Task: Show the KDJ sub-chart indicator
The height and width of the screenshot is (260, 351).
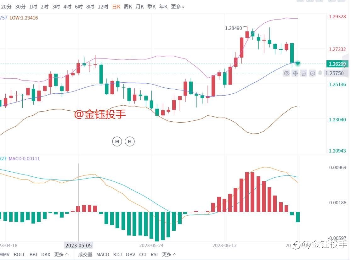Action: coord(117,254)
